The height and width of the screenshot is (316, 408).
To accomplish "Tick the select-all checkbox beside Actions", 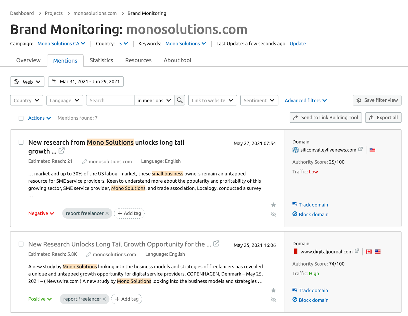I will tap(21, 118).
